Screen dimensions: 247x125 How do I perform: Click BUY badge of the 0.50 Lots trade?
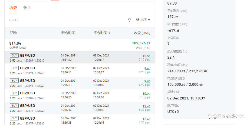point(14,56)
